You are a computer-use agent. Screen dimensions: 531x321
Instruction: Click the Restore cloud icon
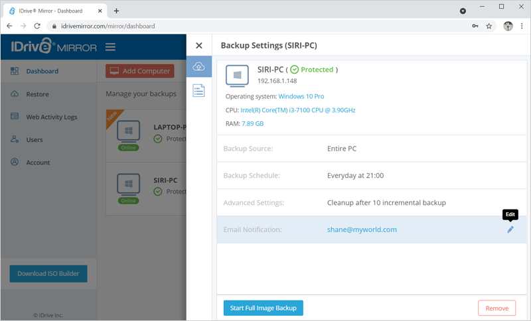(x=15, y=94)
